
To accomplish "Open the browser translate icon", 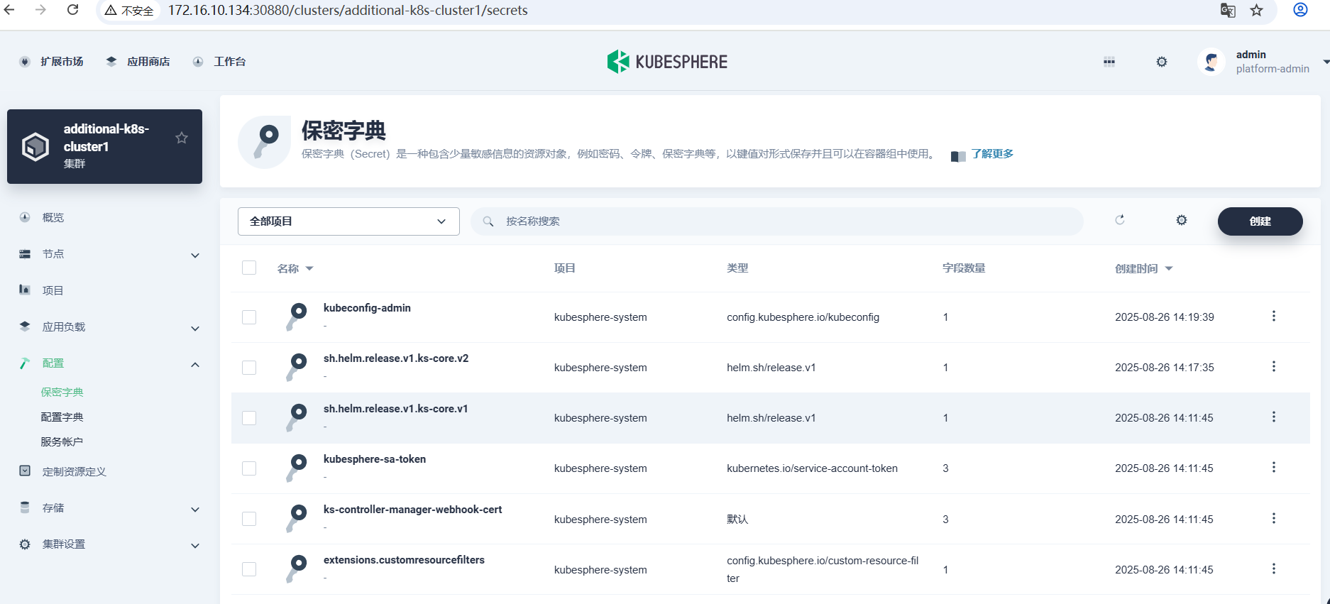I will (x=1228, y=11).
